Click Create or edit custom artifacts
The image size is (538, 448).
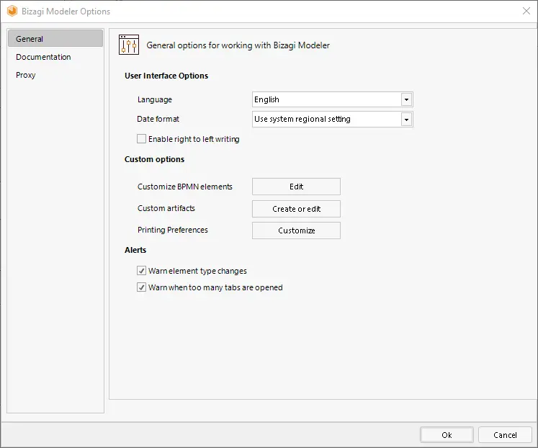click(x=296, y=209)
